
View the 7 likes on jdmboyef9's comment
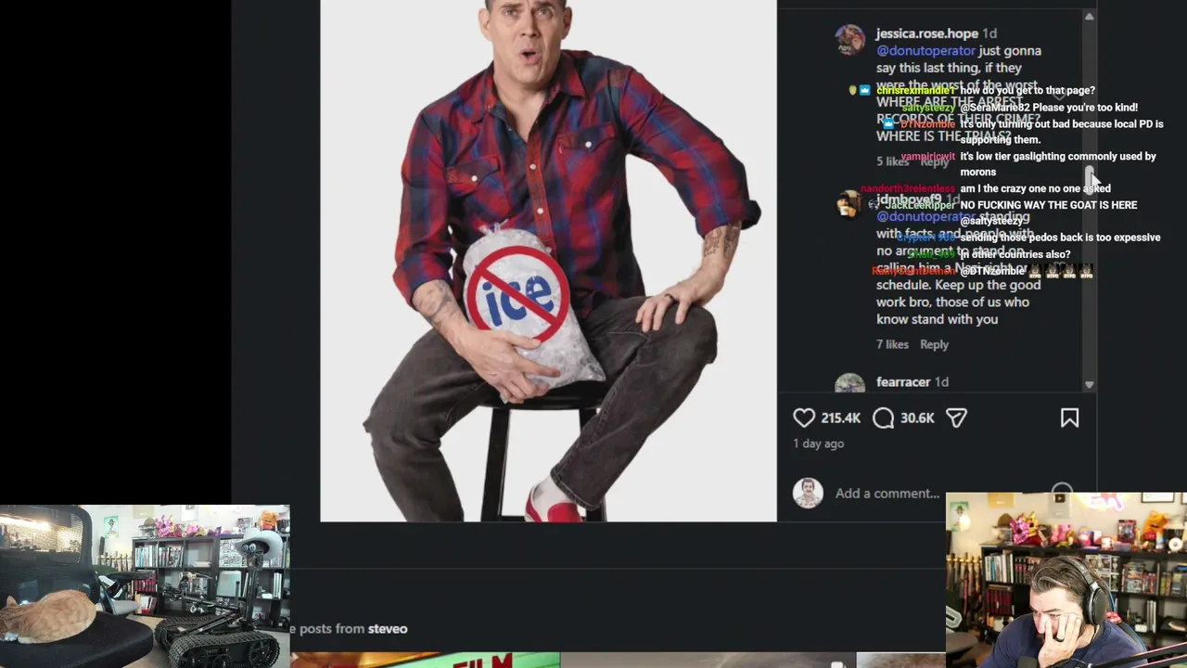point(892,344)
